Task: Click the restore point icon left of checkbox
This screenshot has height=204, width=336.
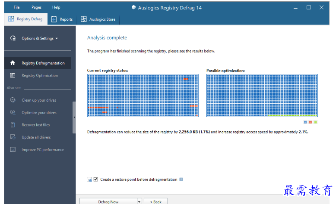Action: pyautogui.click(x=89, y=179)
